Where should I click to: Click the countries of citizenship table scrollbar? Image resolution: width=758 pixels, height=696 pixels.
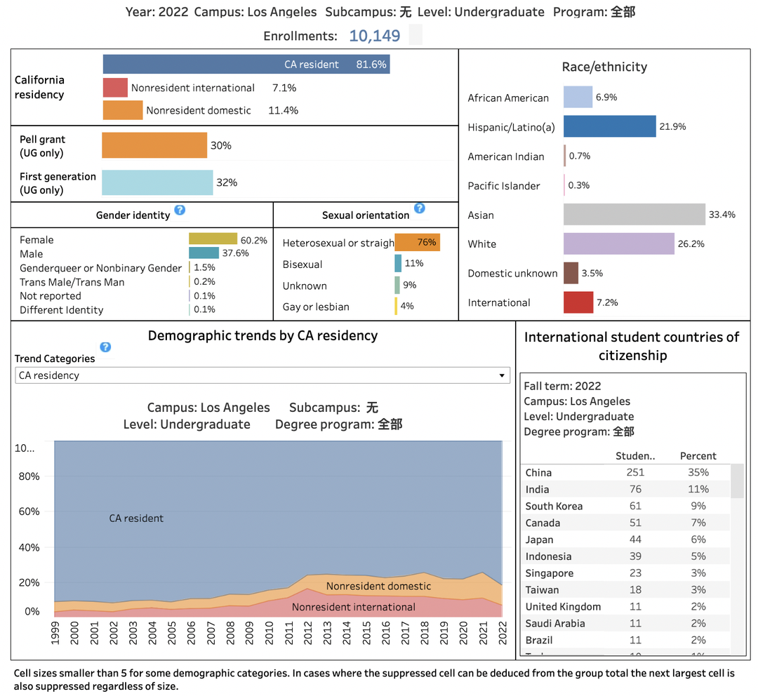tap(737, 481)
